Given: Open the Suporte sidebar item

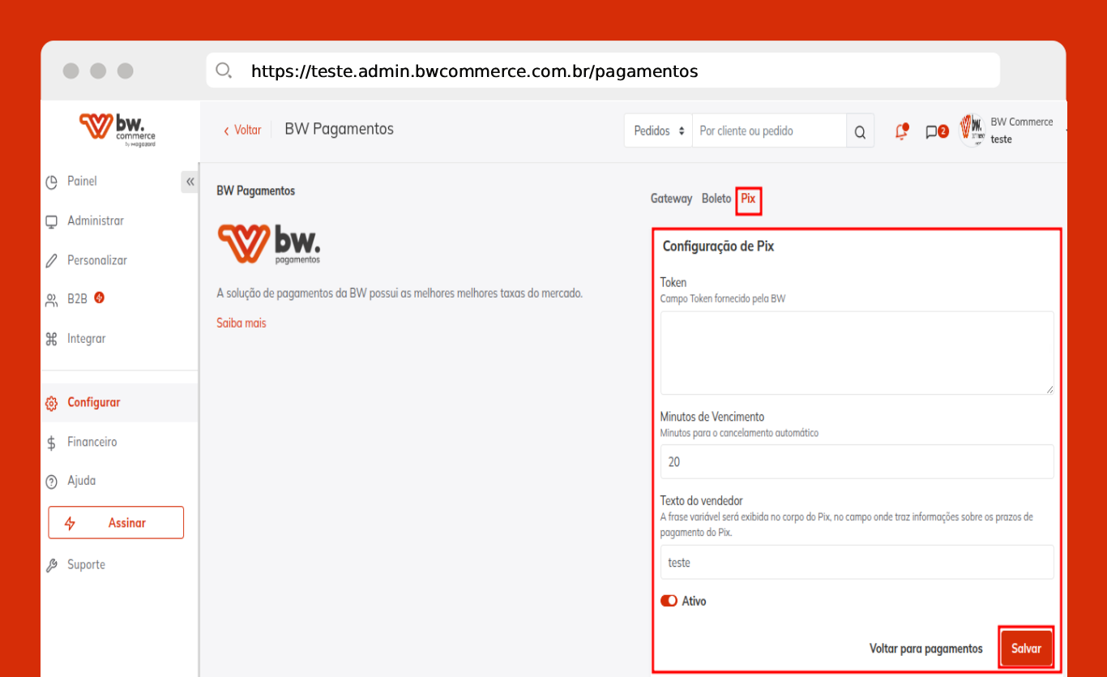Looking at the screenshot, I should click(86, 565).
